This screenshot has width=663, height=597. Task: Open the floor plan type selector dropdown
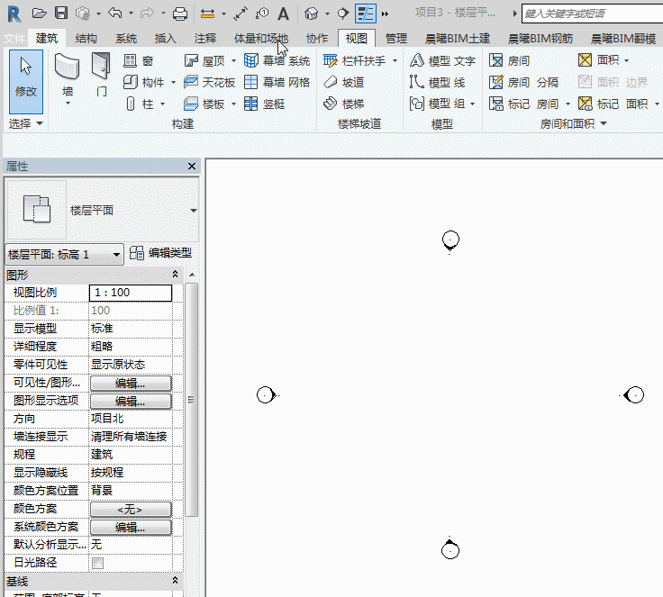pos(194,211)
